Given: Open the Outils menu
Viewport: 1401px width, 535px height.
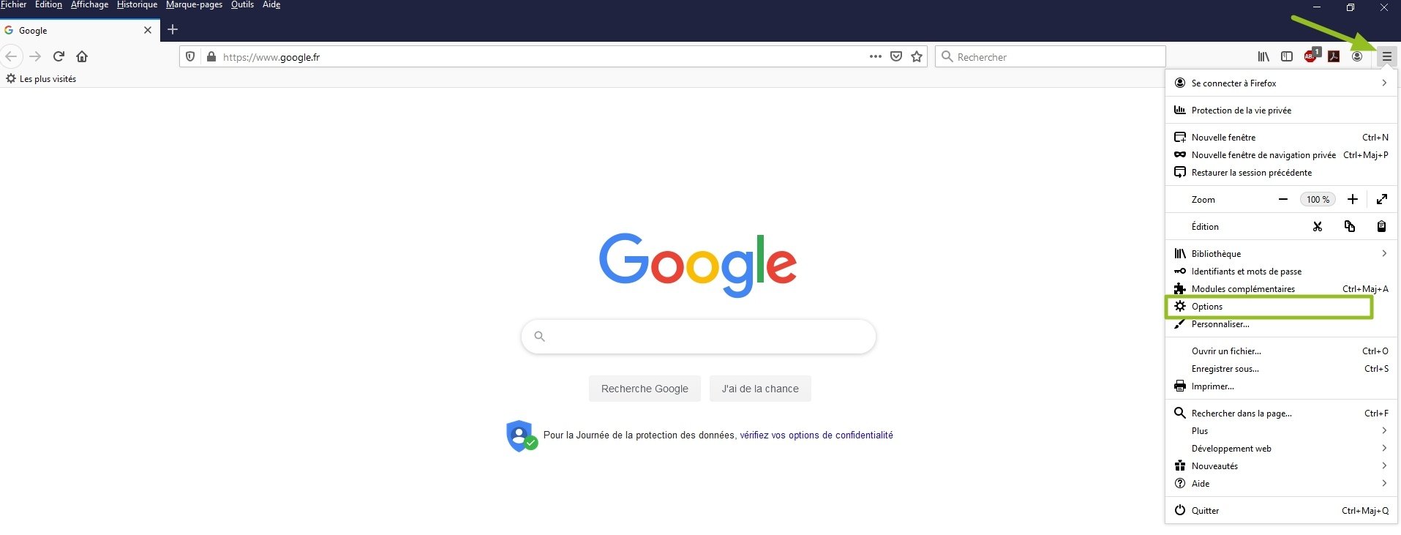Looking at the screenshot, I should point(242,4).
